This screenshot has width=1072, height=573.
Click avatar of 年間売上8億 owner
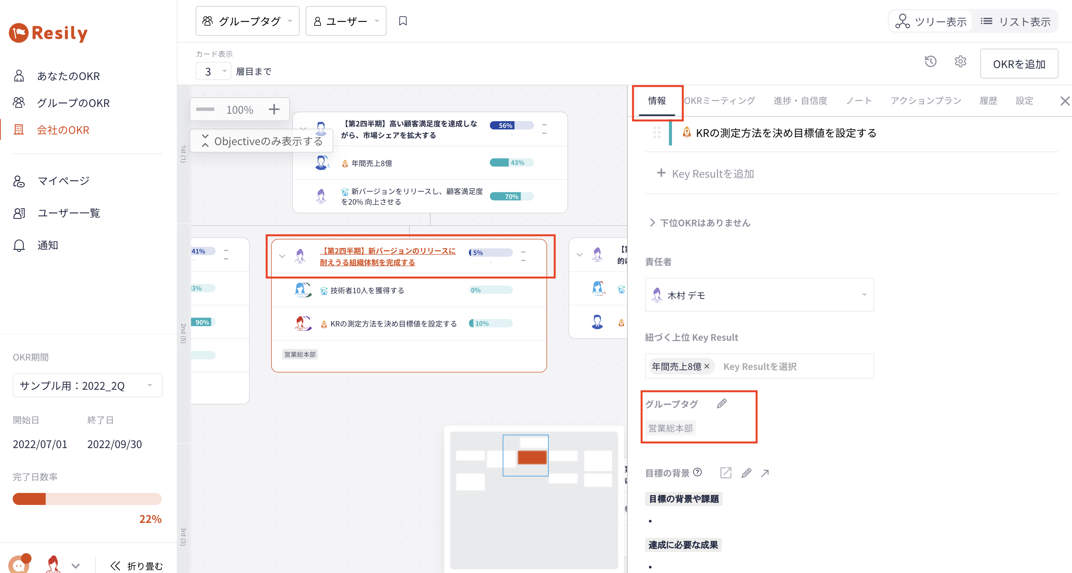321,163
